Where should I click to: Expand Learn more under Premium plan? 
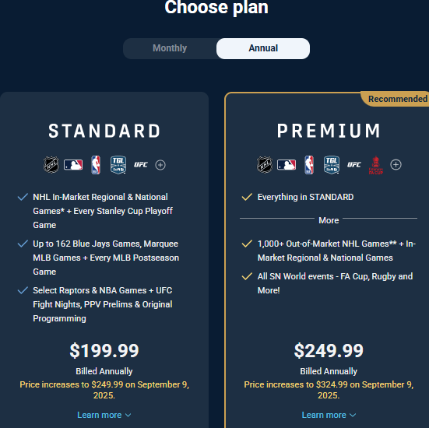click(329, 415)
